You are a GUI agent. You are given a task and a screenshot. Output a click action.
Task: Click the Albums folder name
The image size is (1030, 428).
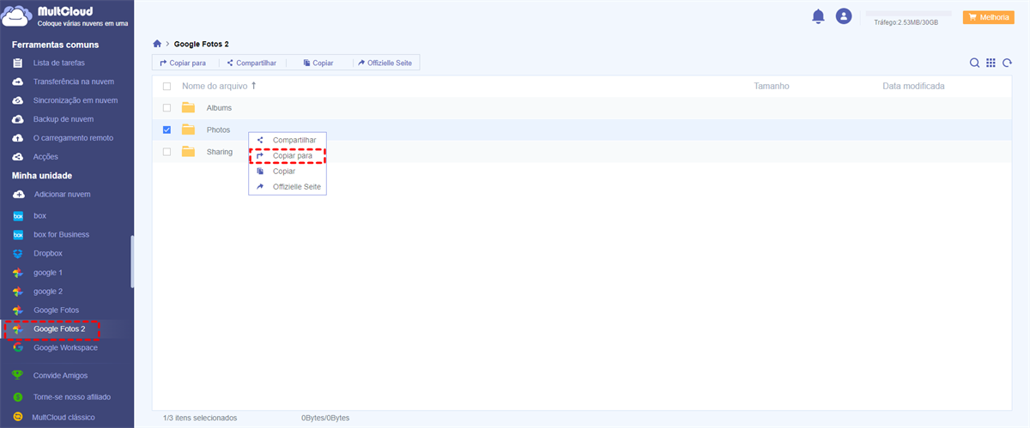pyautogui.click(x=219, y=108)
